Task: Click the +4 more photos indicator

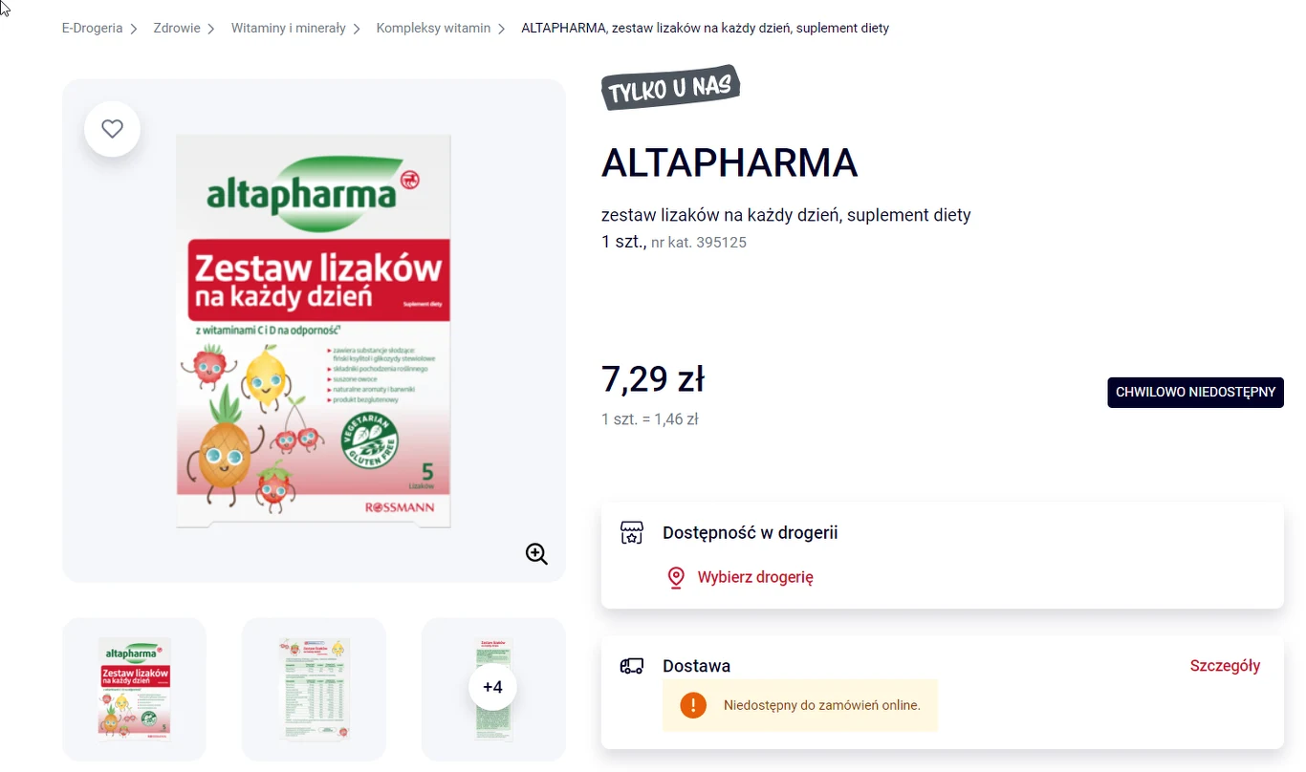Action: point(492,686)
